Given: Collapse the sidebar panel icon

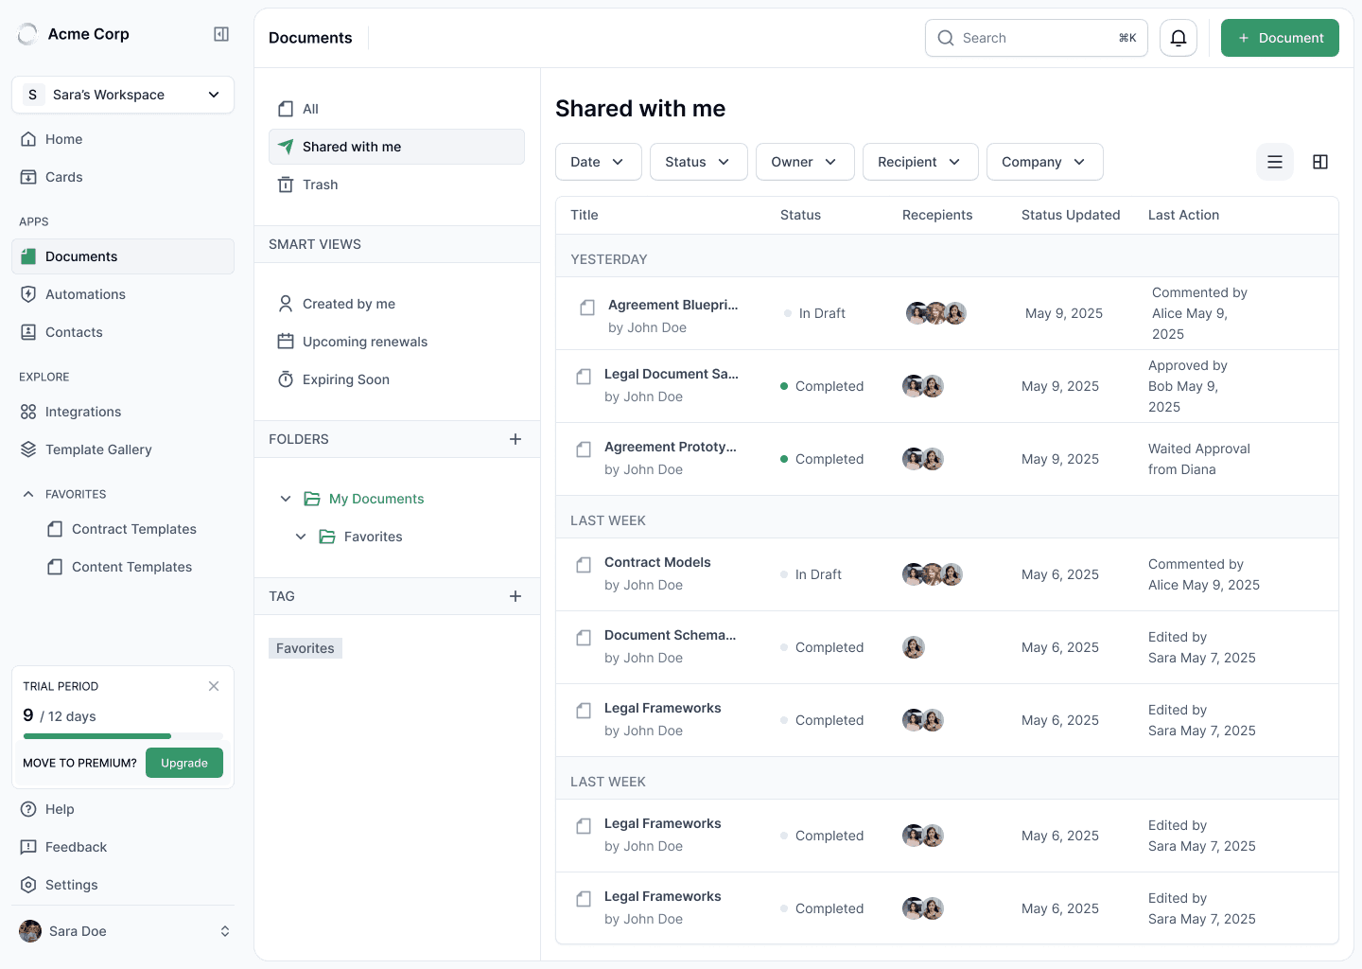Looking at the screenshot, I should (221, 34).
